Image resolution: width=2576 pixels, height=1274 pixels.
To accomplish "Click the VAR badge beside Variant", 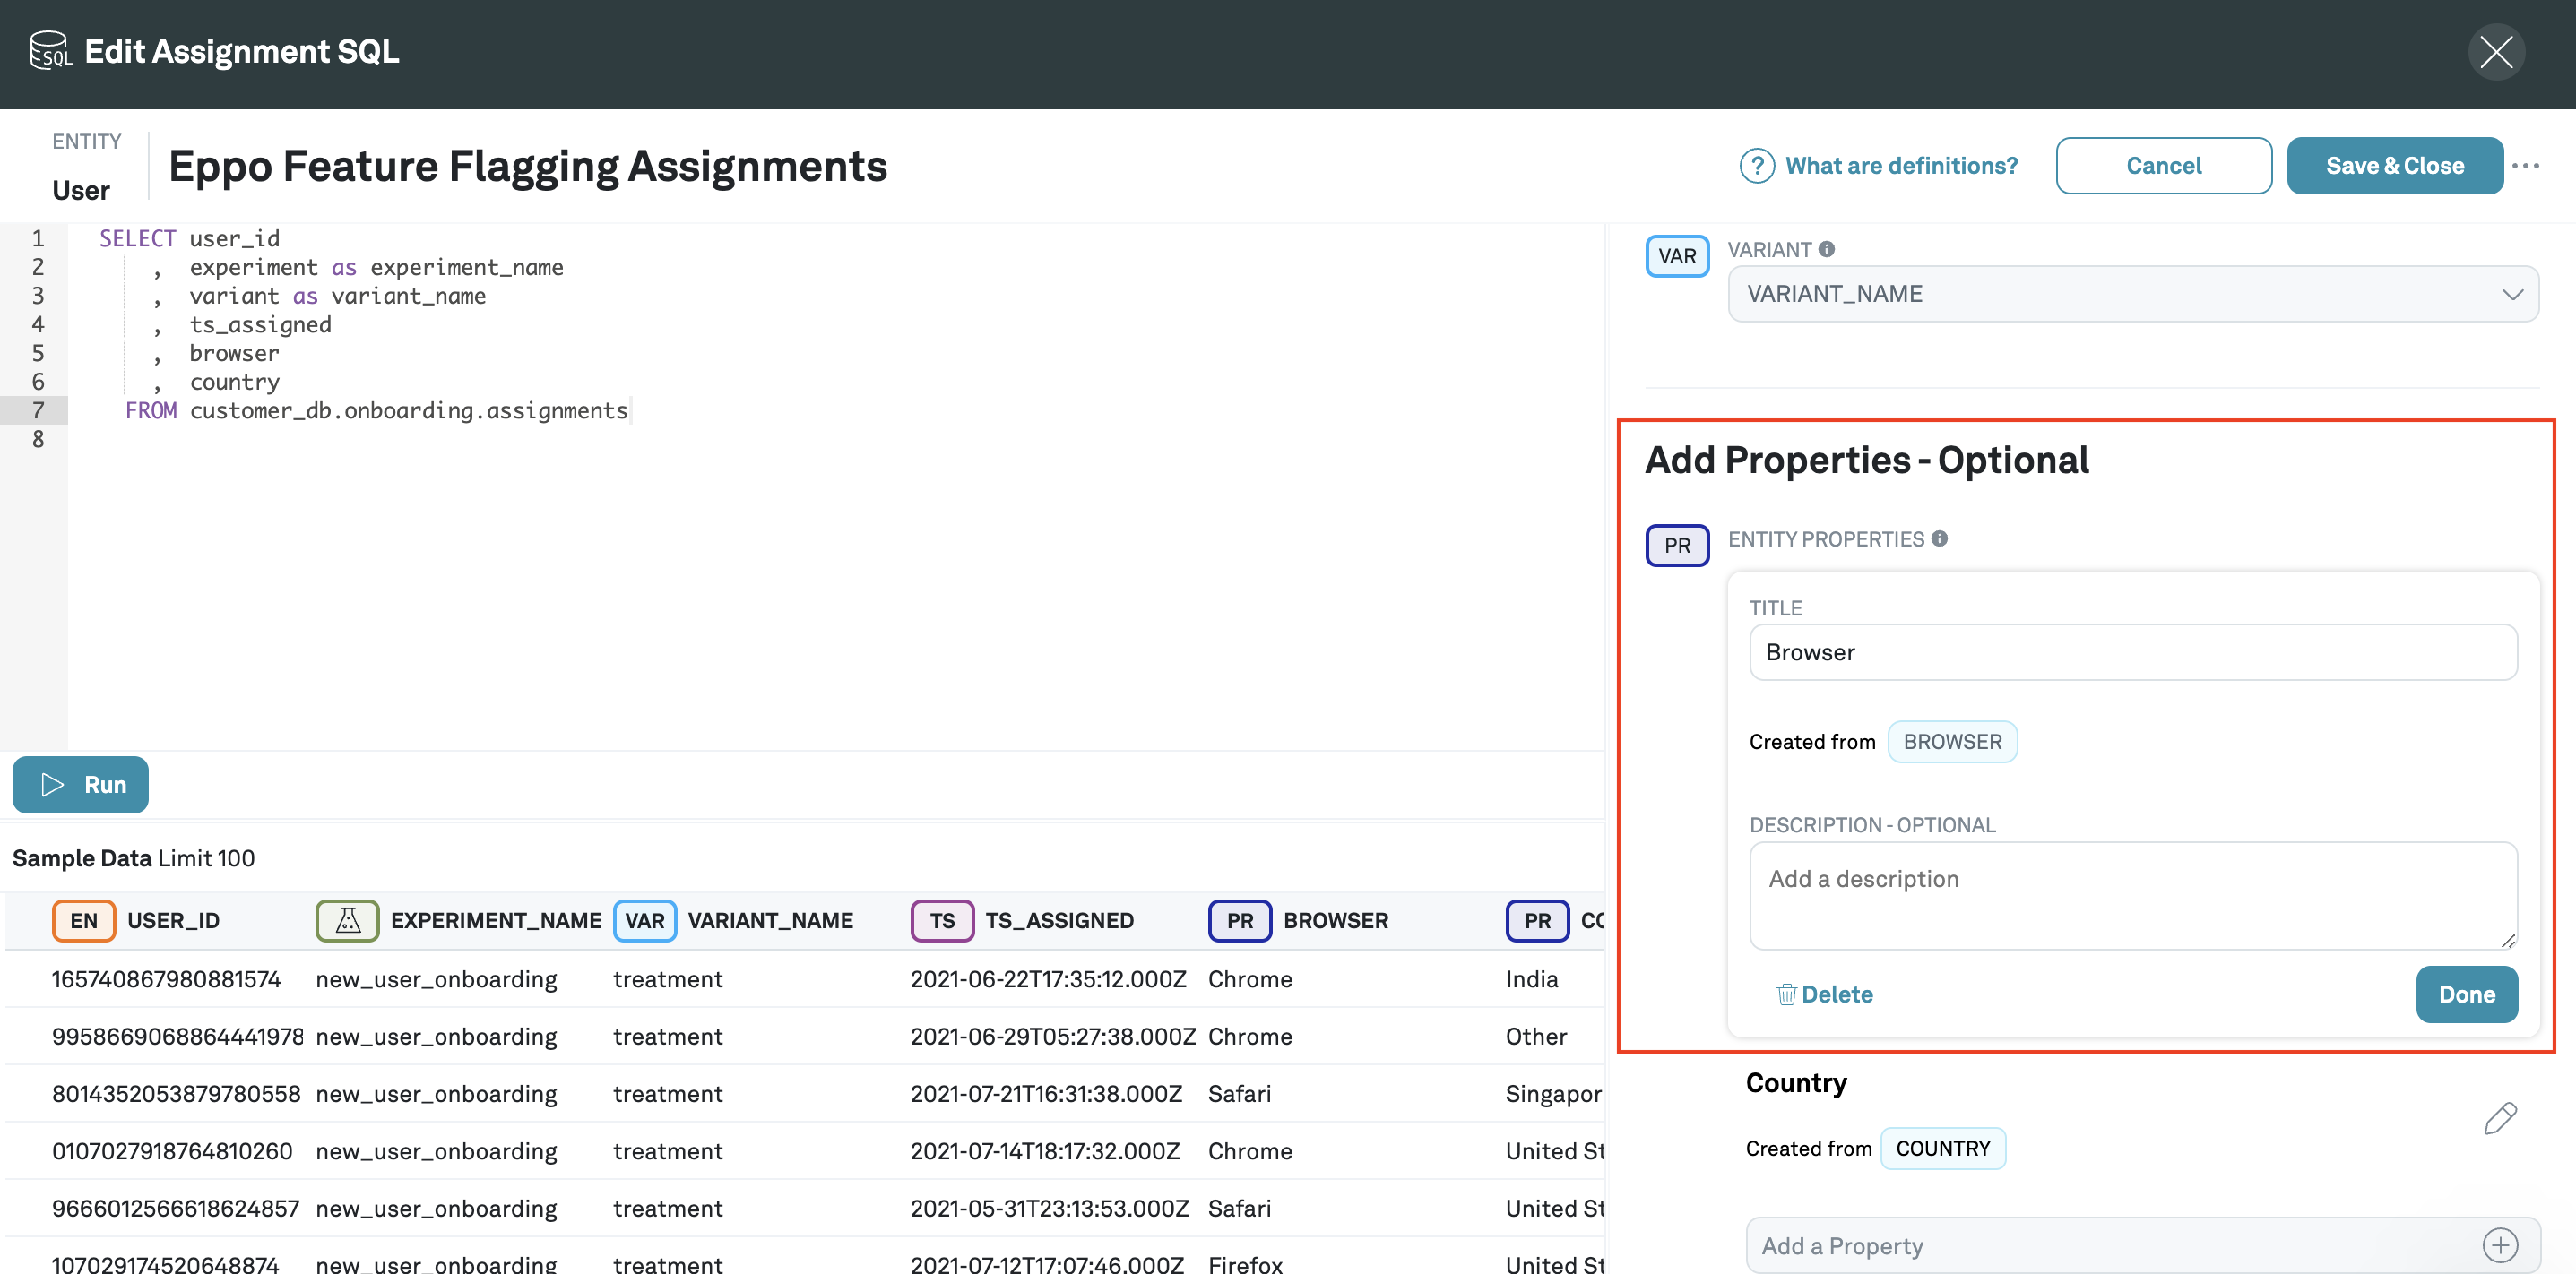I will click(1677, 256).
